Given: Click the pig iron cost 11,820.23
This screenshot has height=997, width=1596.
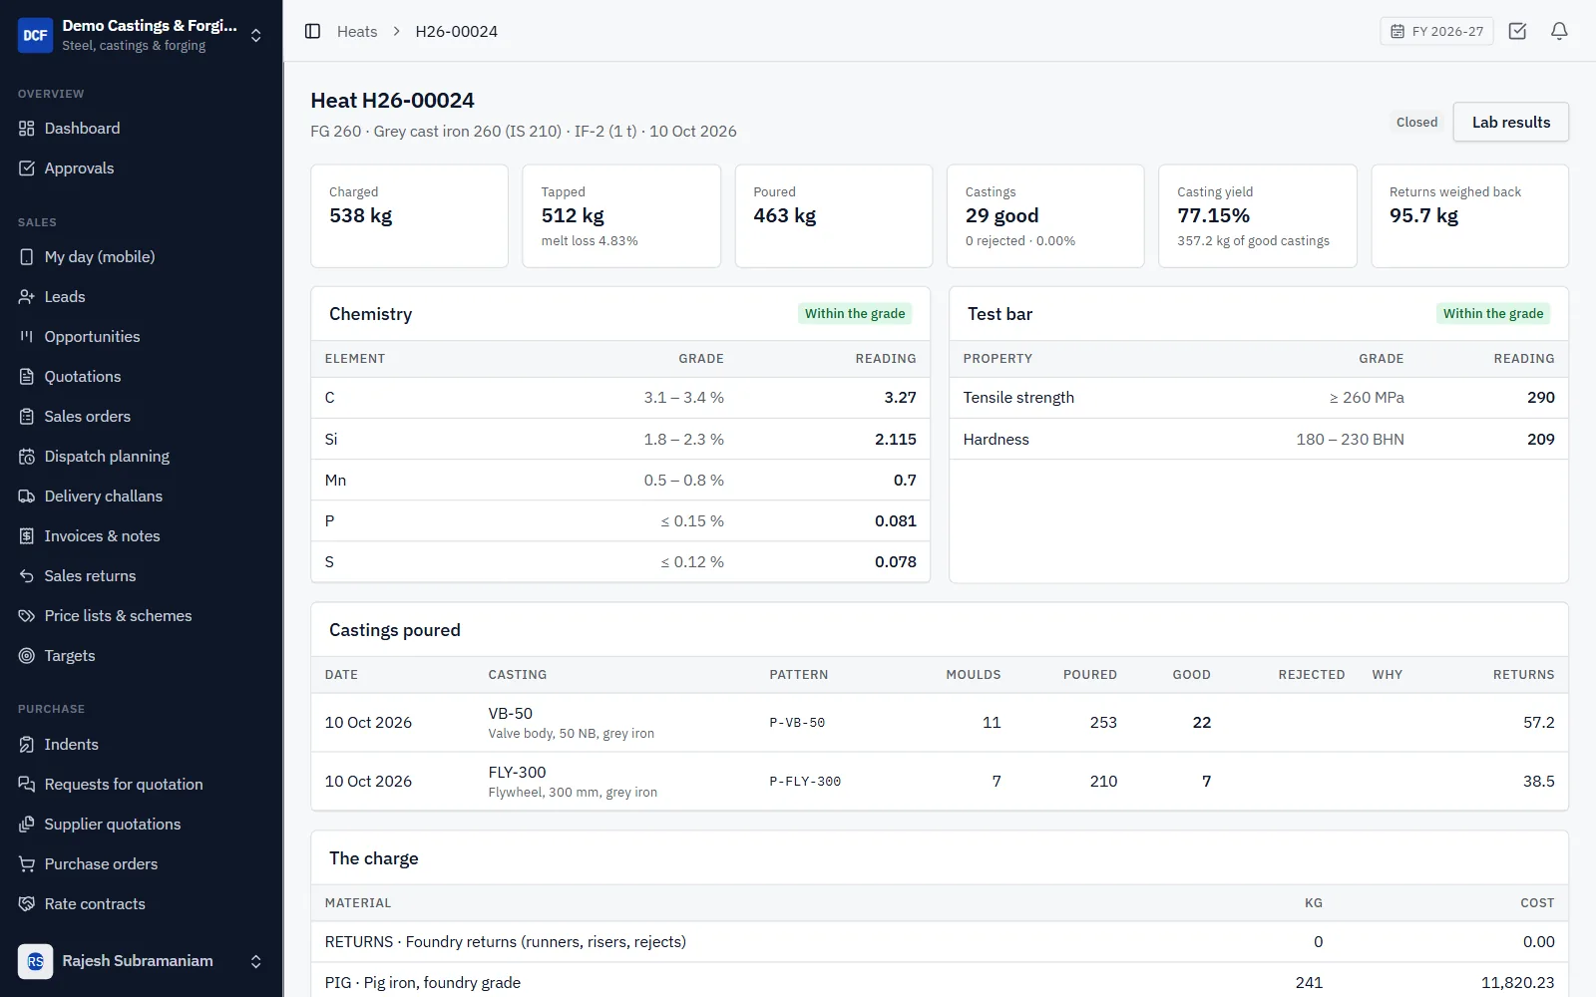Looking at the screenshot, I should click(x=1517, y=983).
